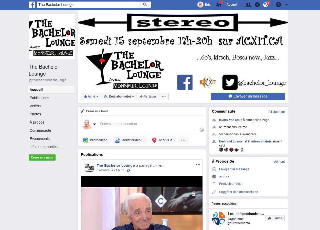Open the shared video thumbnail in post

pyautogui.click(x=142, y=203)
